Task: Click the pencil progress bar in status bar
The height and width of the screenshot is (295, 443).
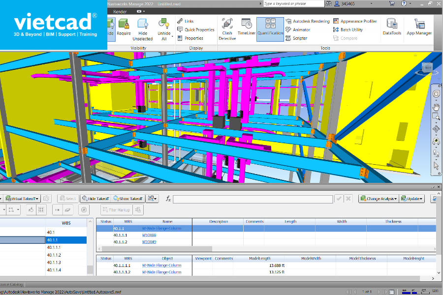Action: (x=406, y=291)
